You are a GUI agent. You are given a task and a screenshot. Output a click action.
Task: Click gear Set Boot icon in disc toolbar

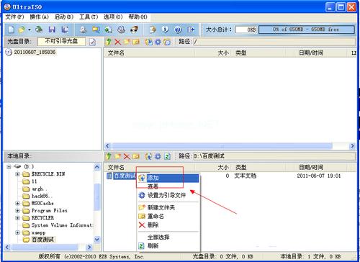click(x=158, y=42)
